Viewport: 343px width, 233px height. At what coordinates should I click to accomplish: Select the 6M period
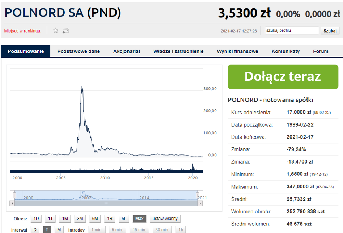[x=95, y=218]
